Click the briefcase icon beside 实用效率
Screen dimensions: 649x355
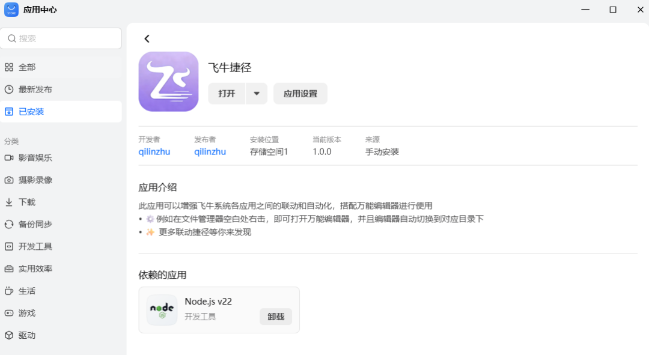click(x=8, y=269)
